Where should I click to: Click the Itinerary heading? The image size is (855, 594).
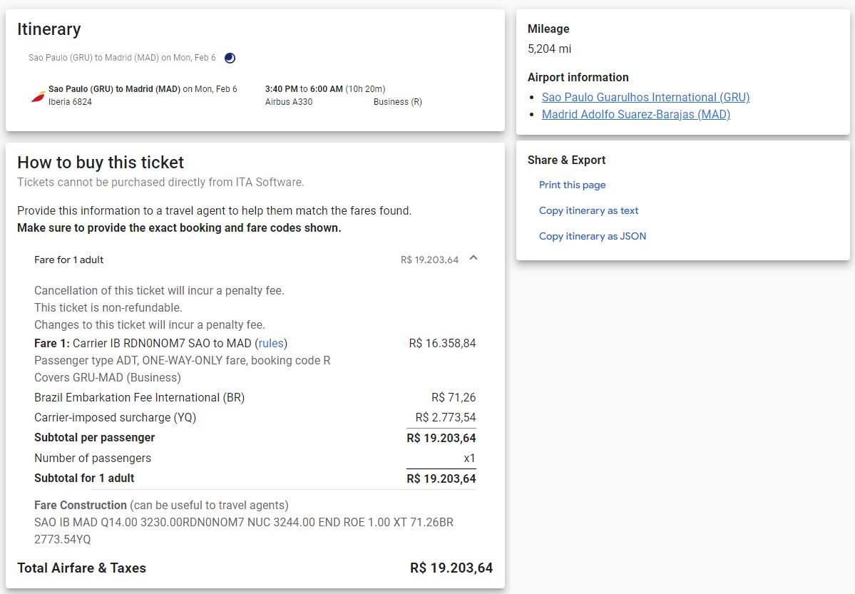click(x=48, y=29)
